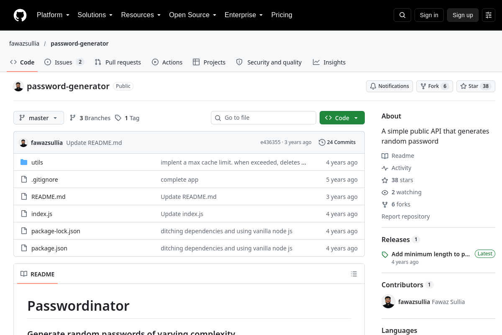This screenshot has width=502, height=335.
Task: Click commit author avatar in latest commit row
Action: [x=23, y=142]
